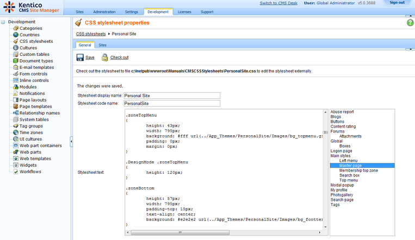Image resolution: width=415 pixels, height=240 pixels.
Task: Click the Save floppy disk icon
Action: 80,58
